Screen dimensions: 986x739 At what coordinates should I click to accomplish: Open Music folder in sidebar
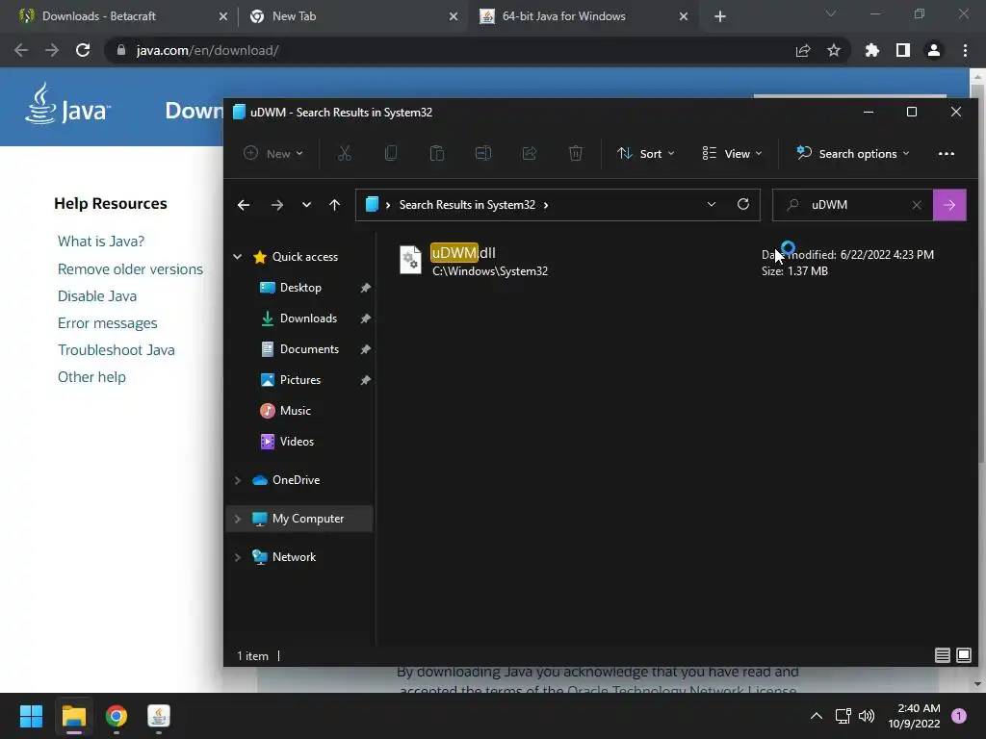click(295, 410)
